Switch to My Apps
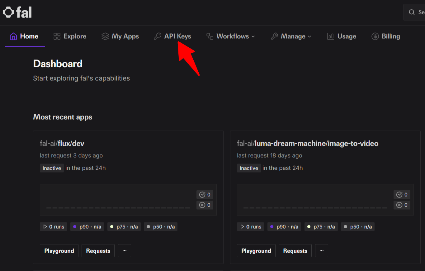The image size is (425, 271). pos(120,36)
